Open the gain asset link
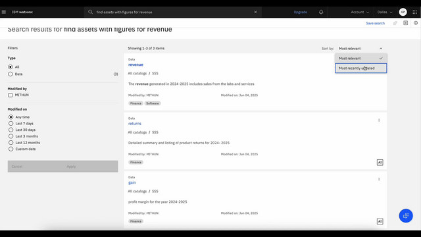421x237 pixels. [x=132, y=183]
